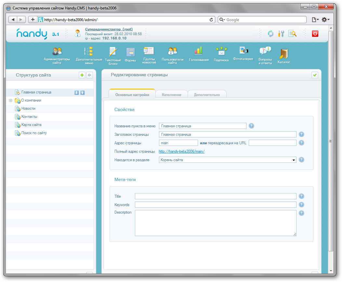Viewport: 342px width, 282px height.
Task: Switch to the Дополнительно tab
Action: coord(207,95)
